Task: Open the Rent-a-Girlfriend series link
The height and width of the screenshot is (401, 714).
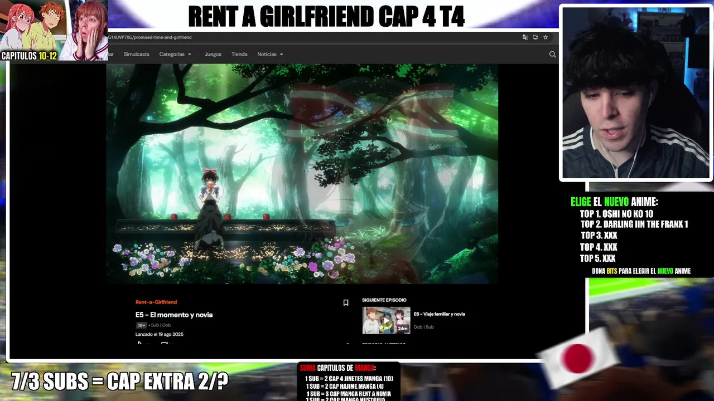Action: (x=156, y=302)
